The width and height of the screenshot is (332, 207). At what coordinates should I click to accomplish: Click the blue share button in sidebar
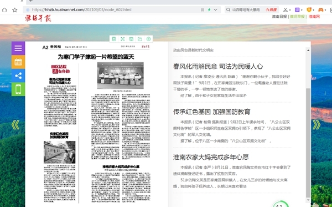click(x=18, y=75)
